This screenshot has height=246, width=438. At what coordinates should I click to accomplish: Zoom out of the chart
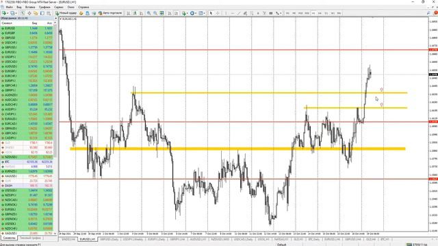pyautogui.click(x=155, y=13)
